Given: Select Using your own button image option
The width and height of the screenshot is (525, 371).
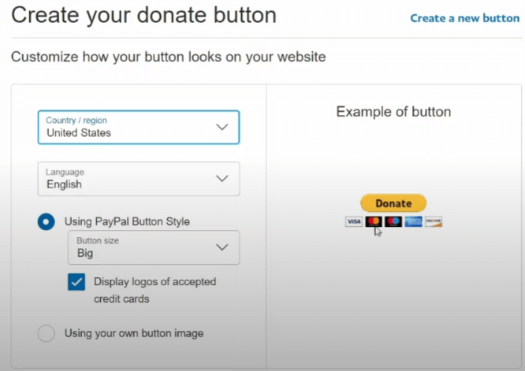Looking at the screenshot, I should [47, 333].
